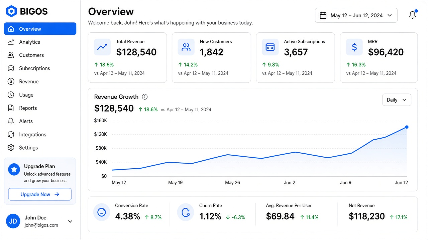Click the -6.3% Churn Rate change

tap(235, 217)
